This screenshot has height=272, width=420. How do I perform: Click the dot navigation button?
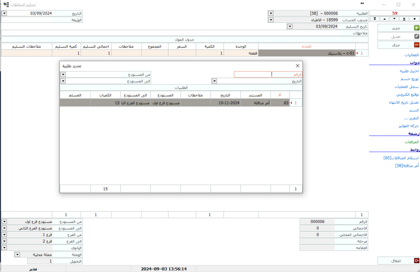pyautogui.click(x=415, y=19)
